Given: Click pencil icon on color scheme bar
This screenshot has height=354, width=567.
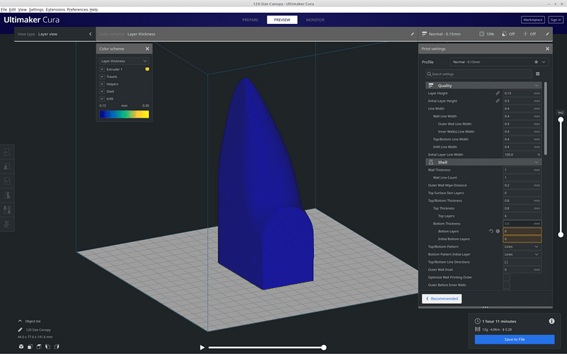Looking at the screenshot, I should click(412, 34).
